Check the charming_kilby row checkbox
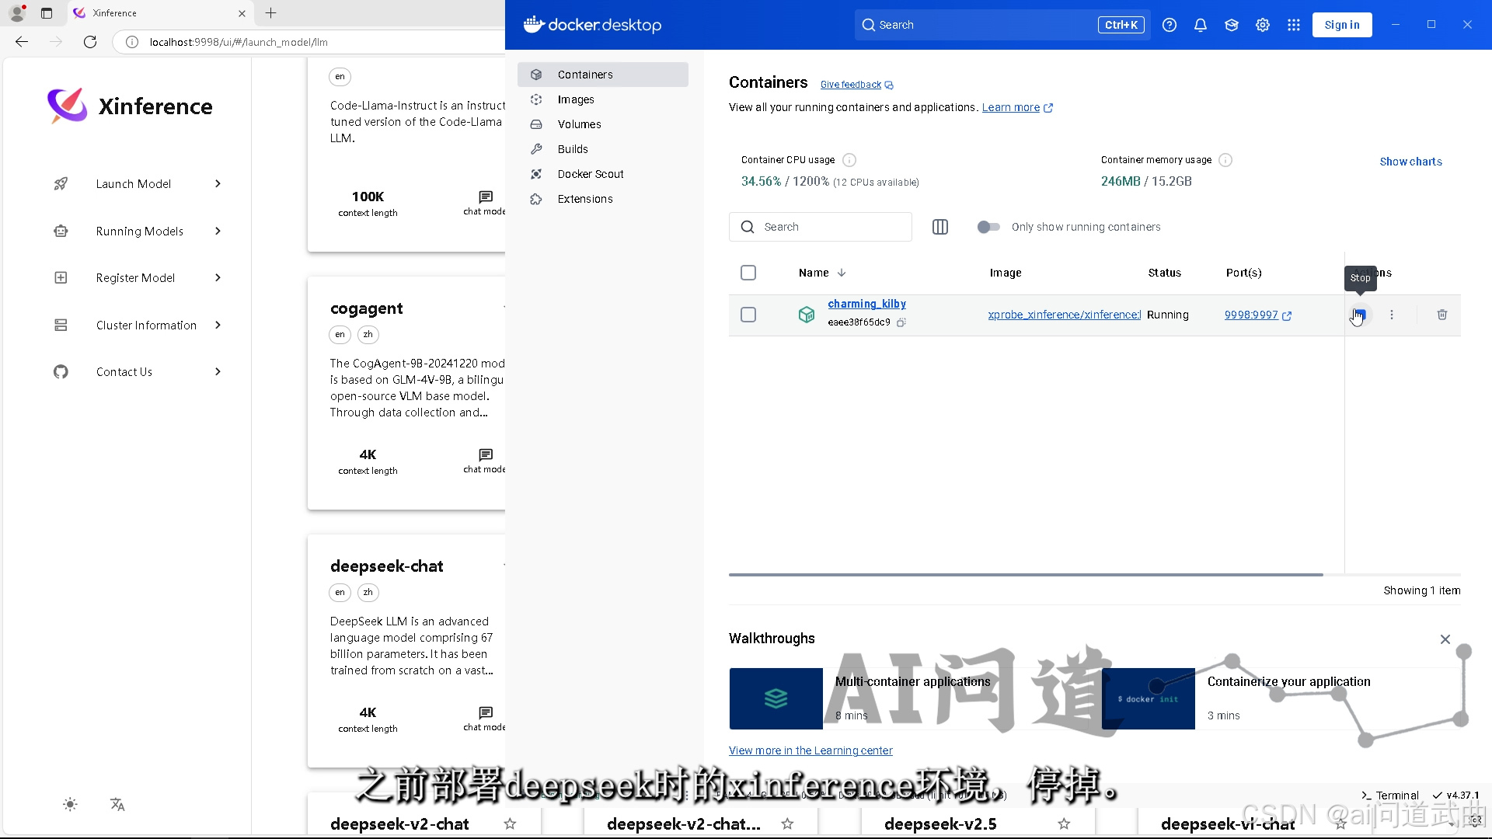Image resolution: width=1492 pixels, height=839 pixels. (748, 315)
